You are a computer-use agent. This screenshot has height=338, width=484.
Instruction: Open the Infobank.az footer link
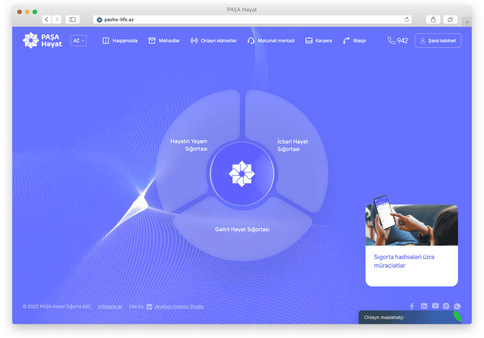click(110, 307)
